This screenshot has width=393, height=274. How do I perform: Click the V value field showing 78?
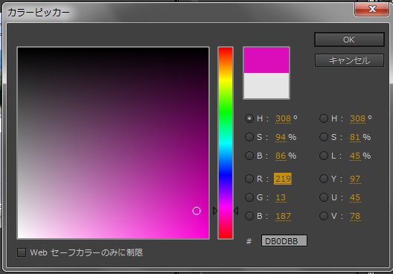click(355, 216)
